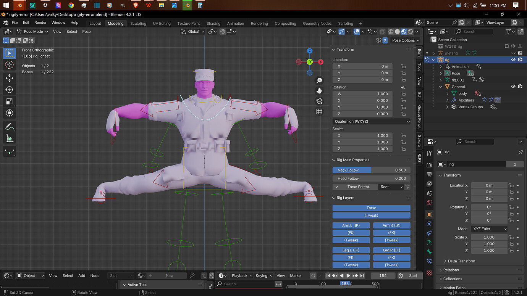Choose the Scale tool
The height and width of the screenshot is (296, 527).
10,101
